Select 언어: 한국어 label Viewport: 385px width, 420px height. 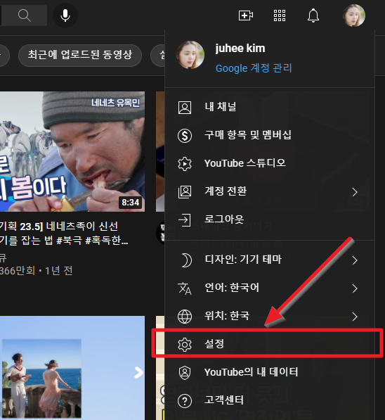click(232, 288)
